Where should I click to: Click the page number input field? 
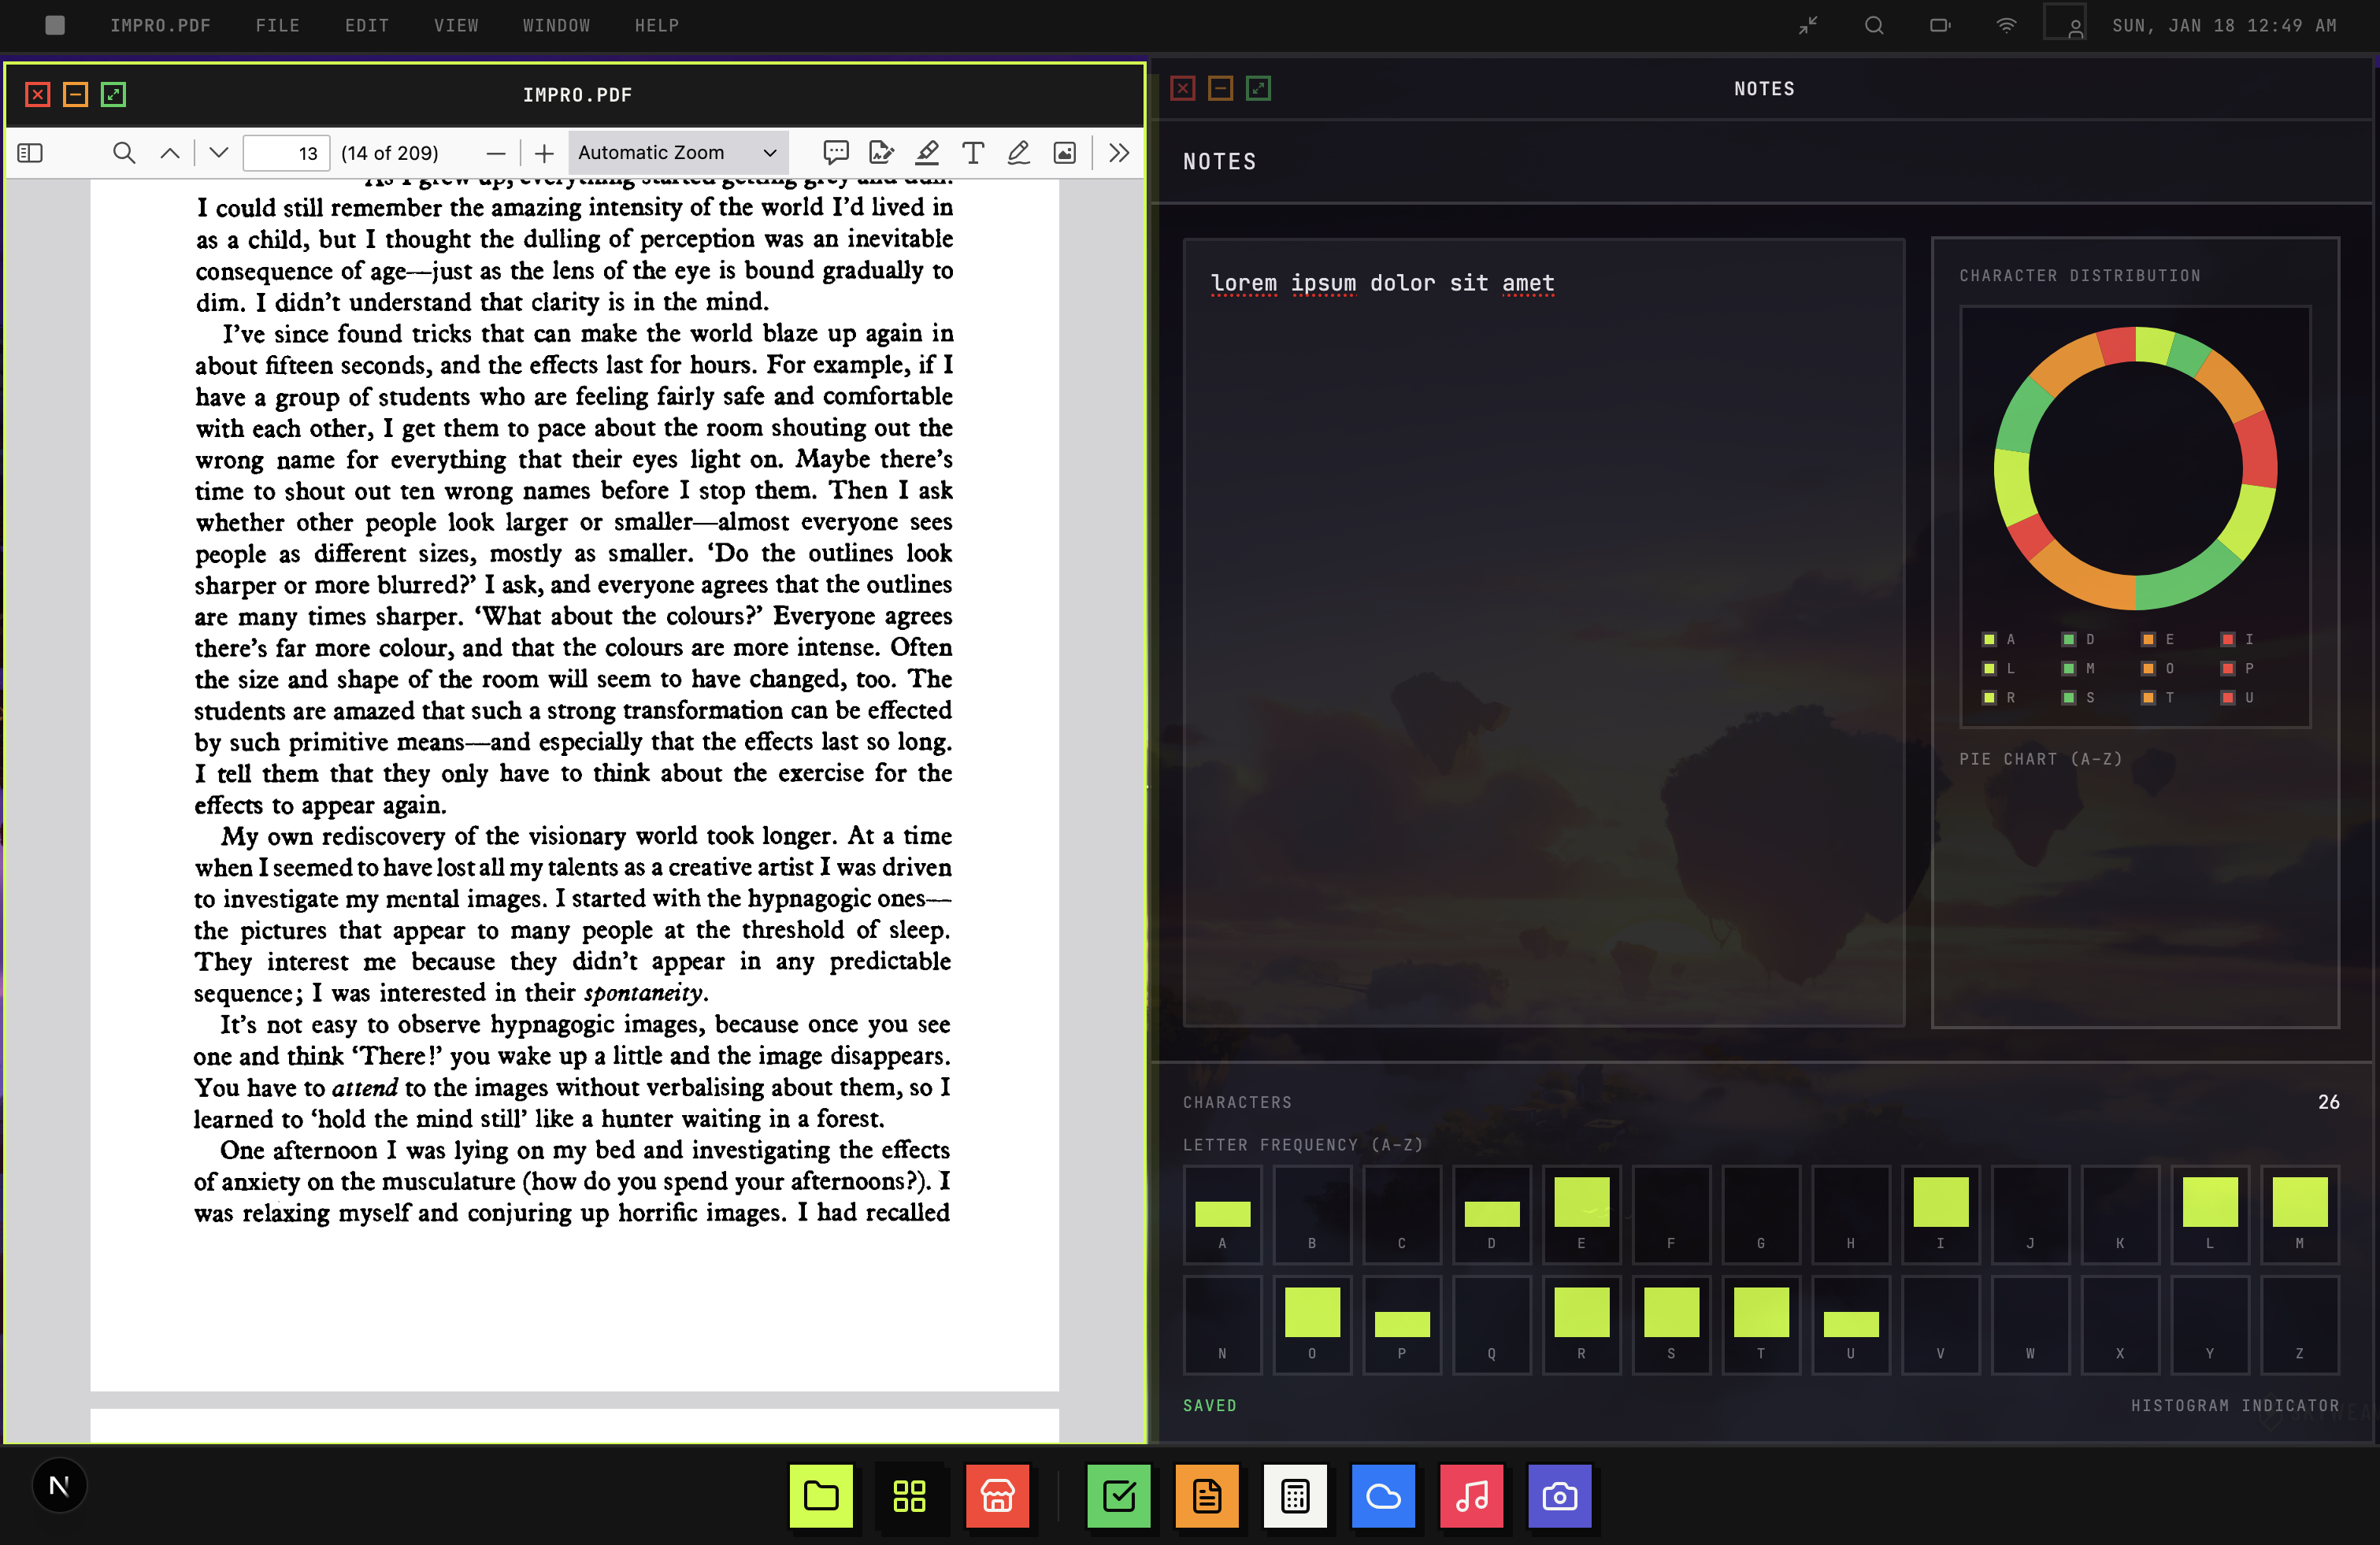(x=286, y=153)
